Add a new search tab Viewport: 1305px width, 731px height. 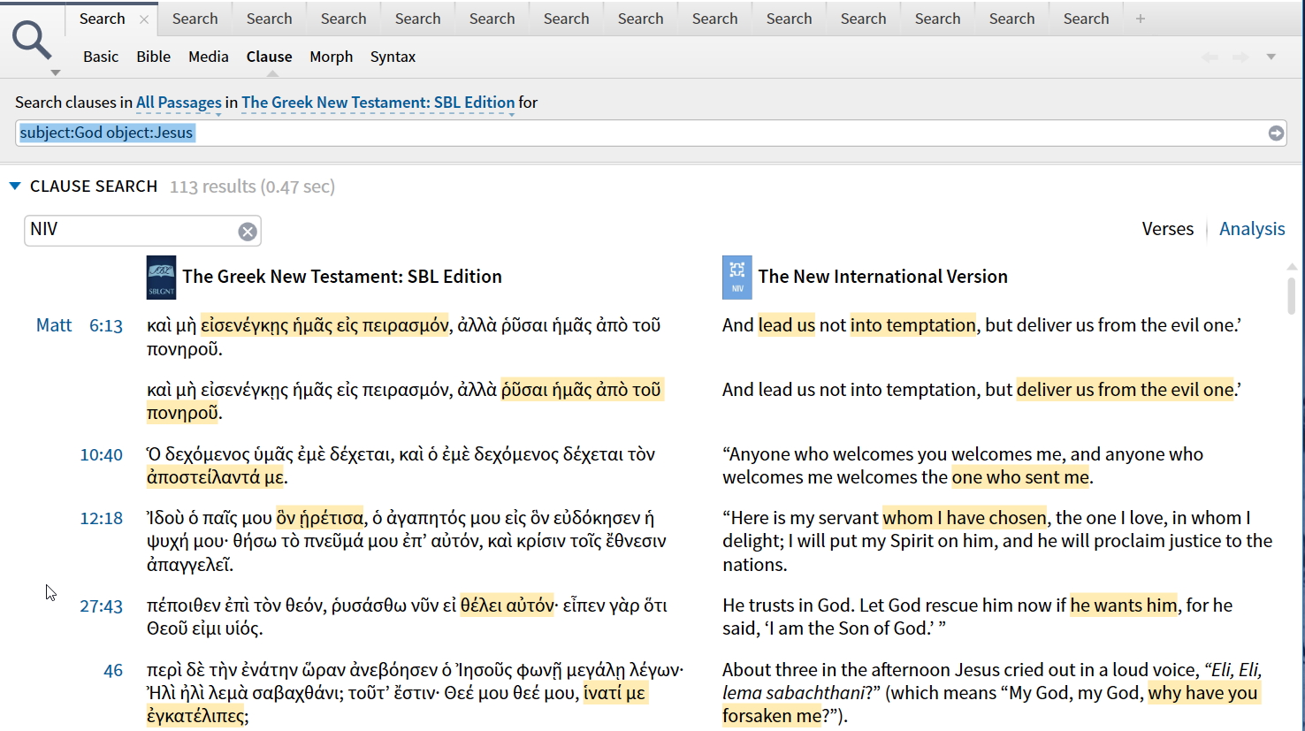(1141, 19)
